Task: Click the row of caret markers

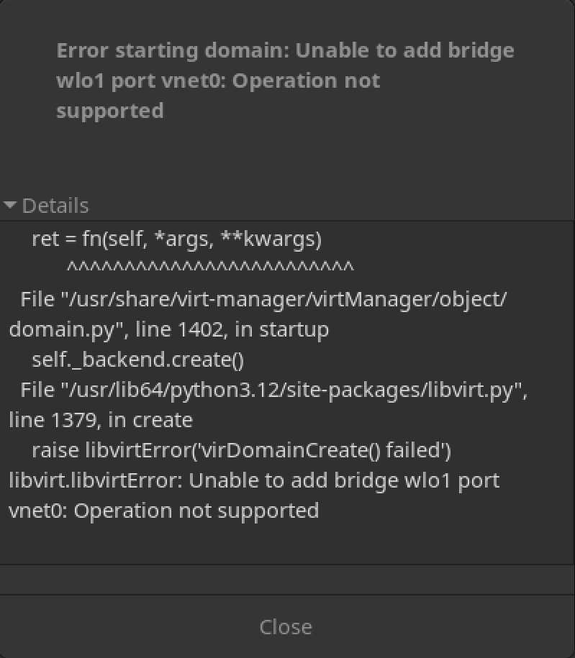Action: point(210,269)
